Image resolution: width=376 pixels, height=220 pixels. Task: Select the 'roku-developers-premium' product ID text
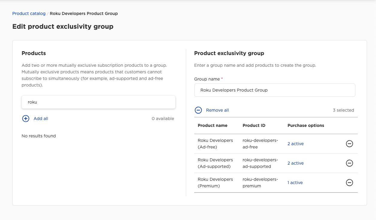pyautogui.click(x=260, y=183)
